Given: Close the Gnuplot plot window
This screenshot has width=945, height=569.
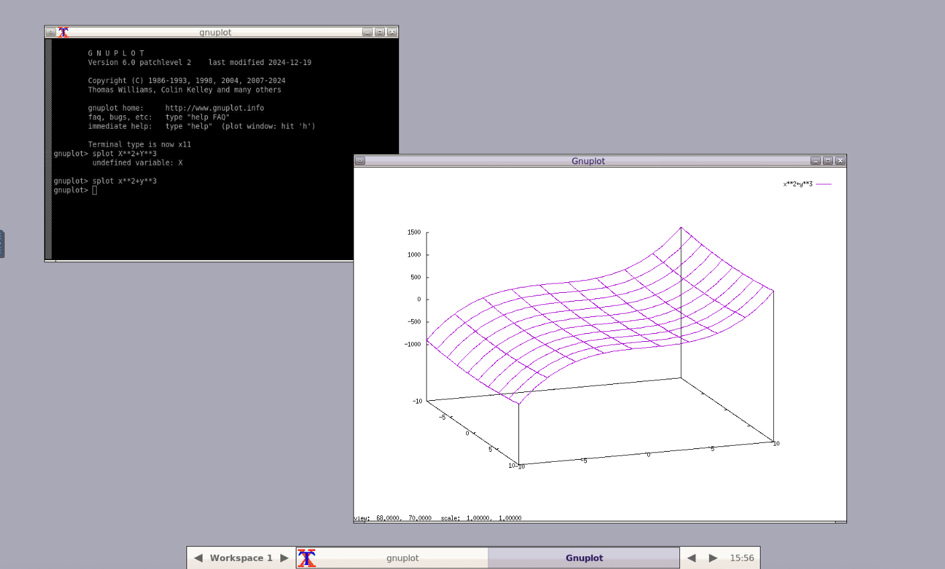Looking at the screenshot, I should pyautogui.click(x=840, y=161).
